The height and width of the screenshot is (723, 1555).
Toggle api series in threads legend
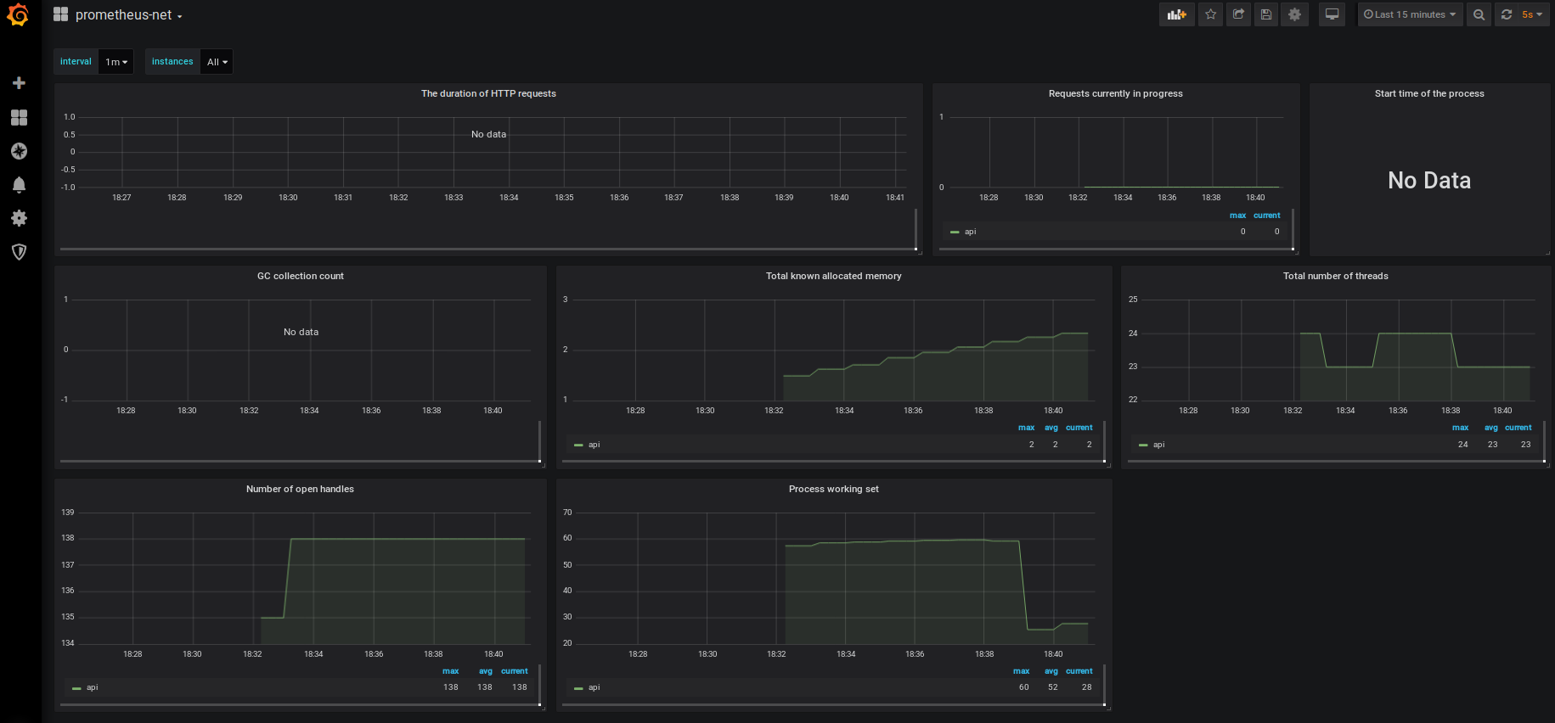[1158, 445]
